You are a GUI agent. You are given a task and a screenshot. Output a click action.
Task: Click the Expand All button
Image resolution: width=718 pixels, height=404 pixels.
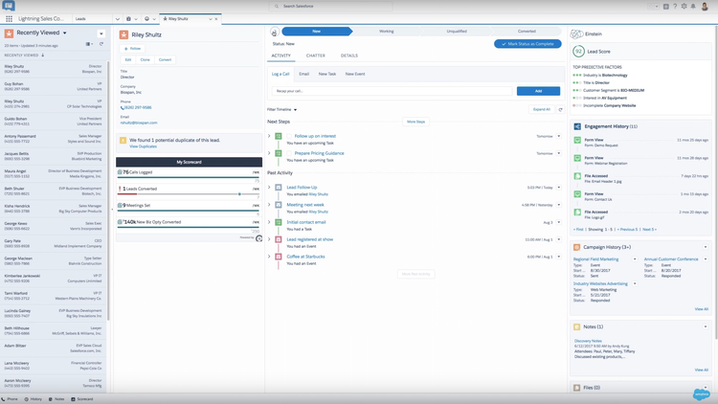(542, 109)
